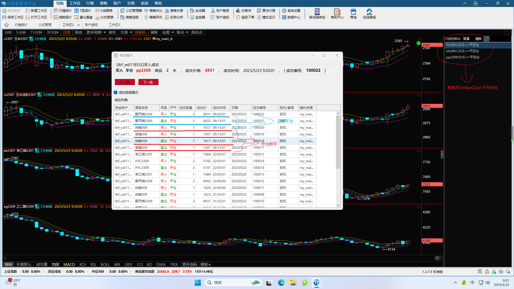Switch to the 账户透视 tab
The image size is (514, 289).
pos(91,25)
